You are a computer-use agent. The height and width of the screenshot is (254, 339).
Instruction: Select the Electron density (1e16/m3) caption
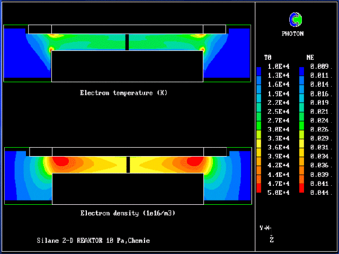tap(128, 213)
